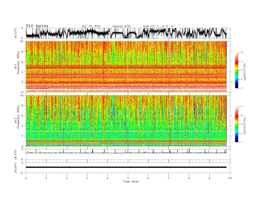Click the 'ch.1(V)' axis label
Image resolution: width=259 pixels, height=200 pixels.
click(16, 33)
